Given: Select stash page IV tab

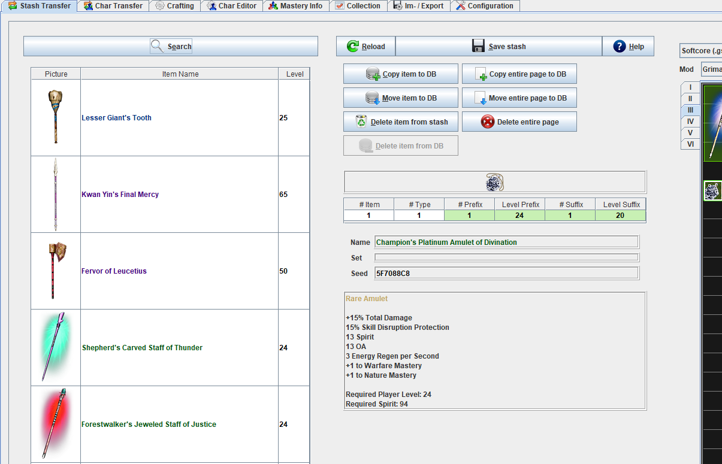Looking at the screenshot, I should click(x=690, y=122).
